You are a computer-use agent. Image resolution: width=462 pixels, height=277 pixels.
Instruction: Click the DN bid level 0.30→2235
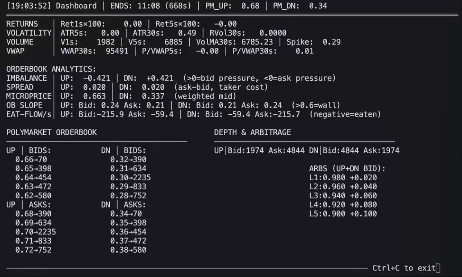130,177
